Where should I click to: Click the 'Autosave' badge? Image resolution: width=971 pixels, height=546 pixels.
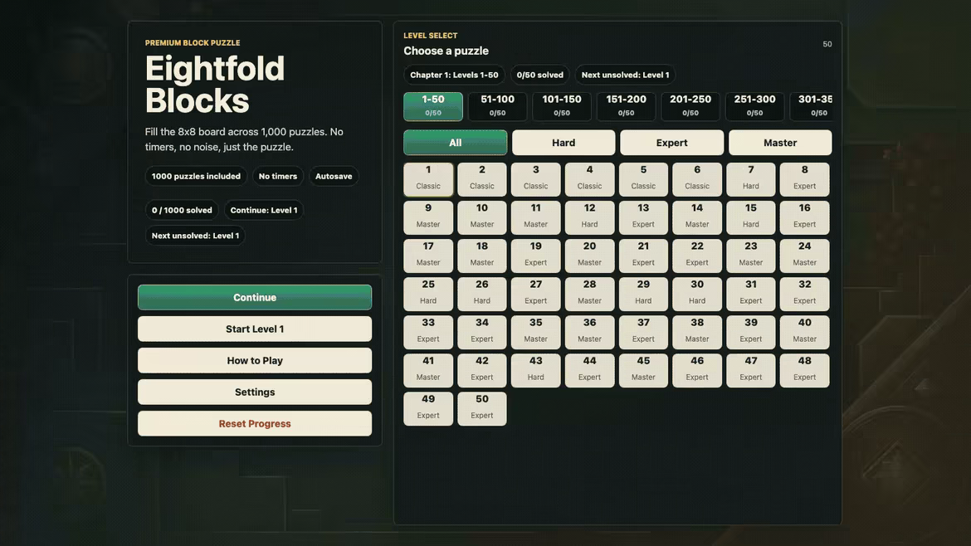point(333,176)
